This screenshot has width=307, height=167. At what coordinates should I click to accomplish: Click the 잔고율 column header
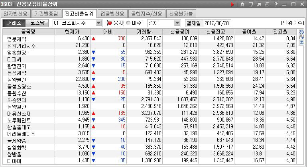coord(281,32)
